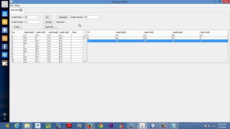Close the ANN SOM tab

tap(21, 10)
